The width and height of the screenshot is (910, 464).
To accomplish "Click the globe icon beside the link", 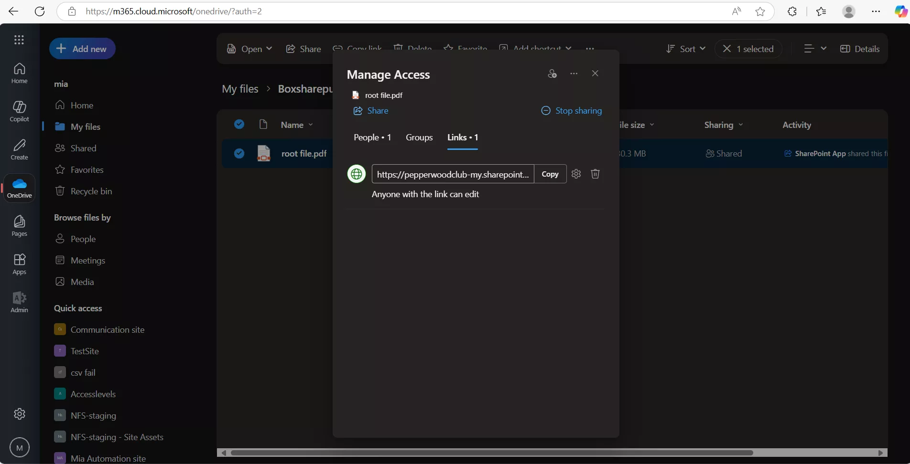I will [x=357, y=174].
